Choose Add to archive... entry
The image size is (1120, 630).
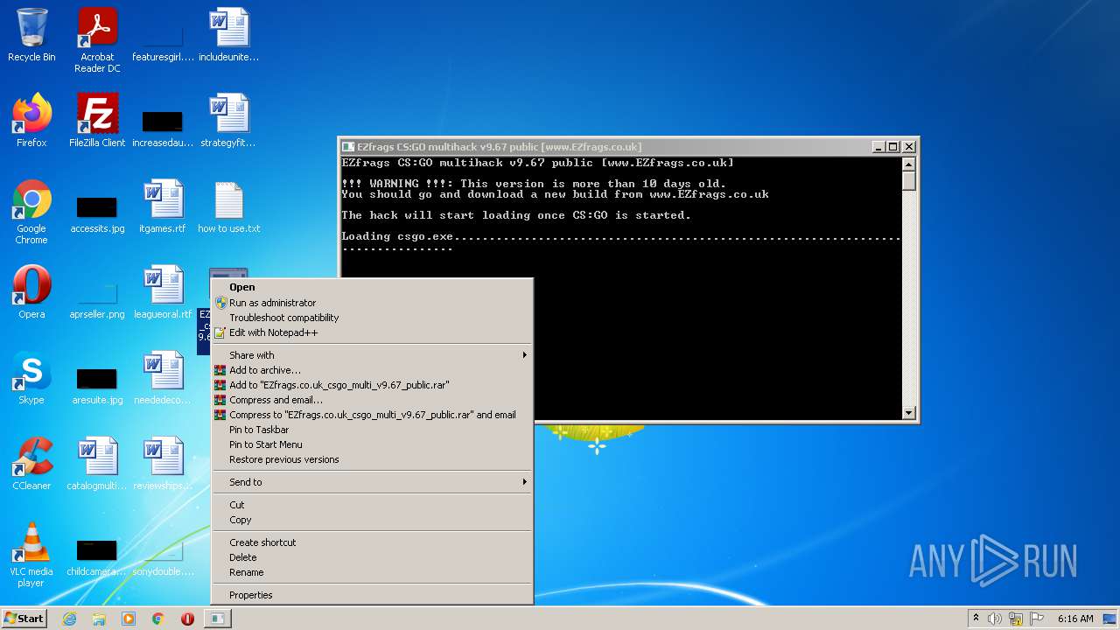372,370
